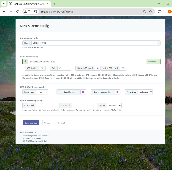Click the browser forward arrow

[x=11, y=12]
